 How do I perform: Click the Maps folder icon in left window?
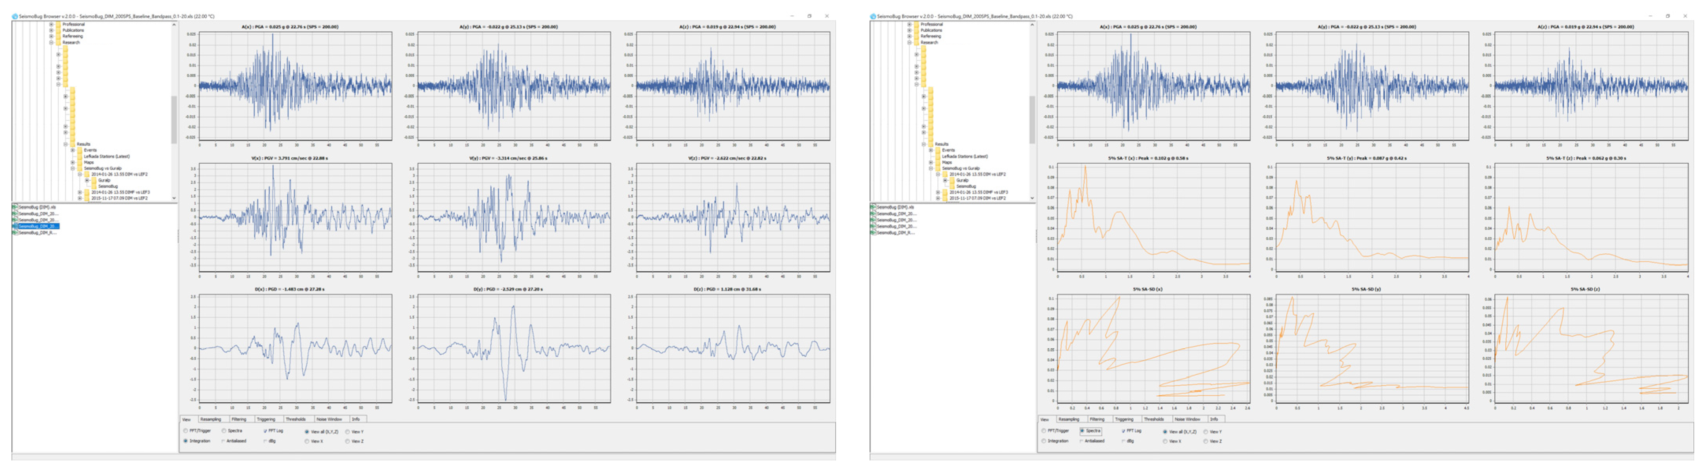[80, 162]
